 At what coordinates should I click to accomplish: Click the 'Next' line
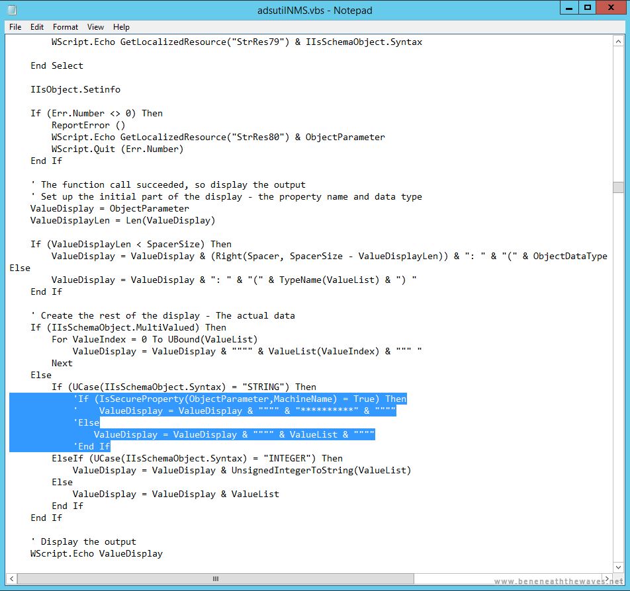click(62, 364)
